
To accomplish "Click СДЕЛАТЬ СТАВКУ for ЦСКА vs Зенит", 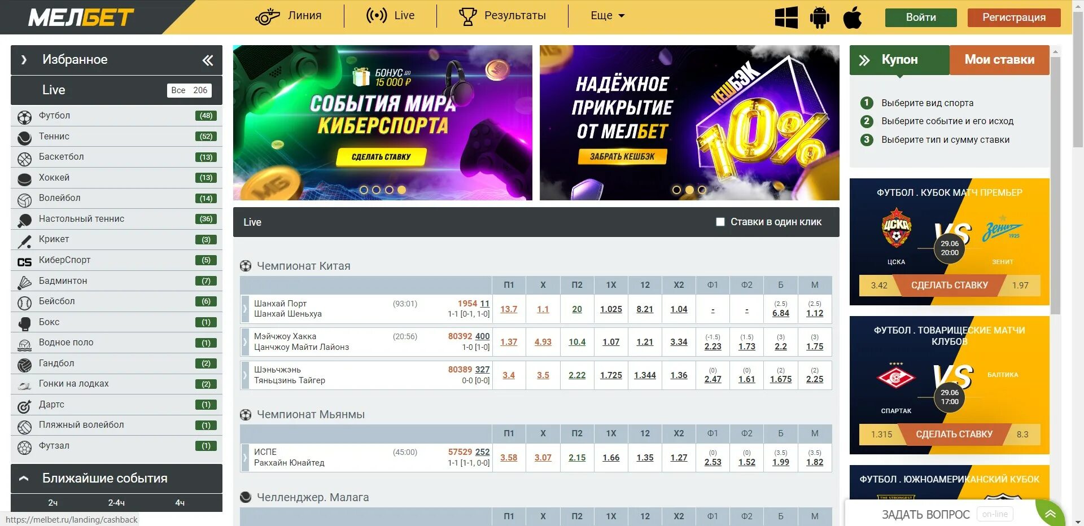I will point(950,286).
